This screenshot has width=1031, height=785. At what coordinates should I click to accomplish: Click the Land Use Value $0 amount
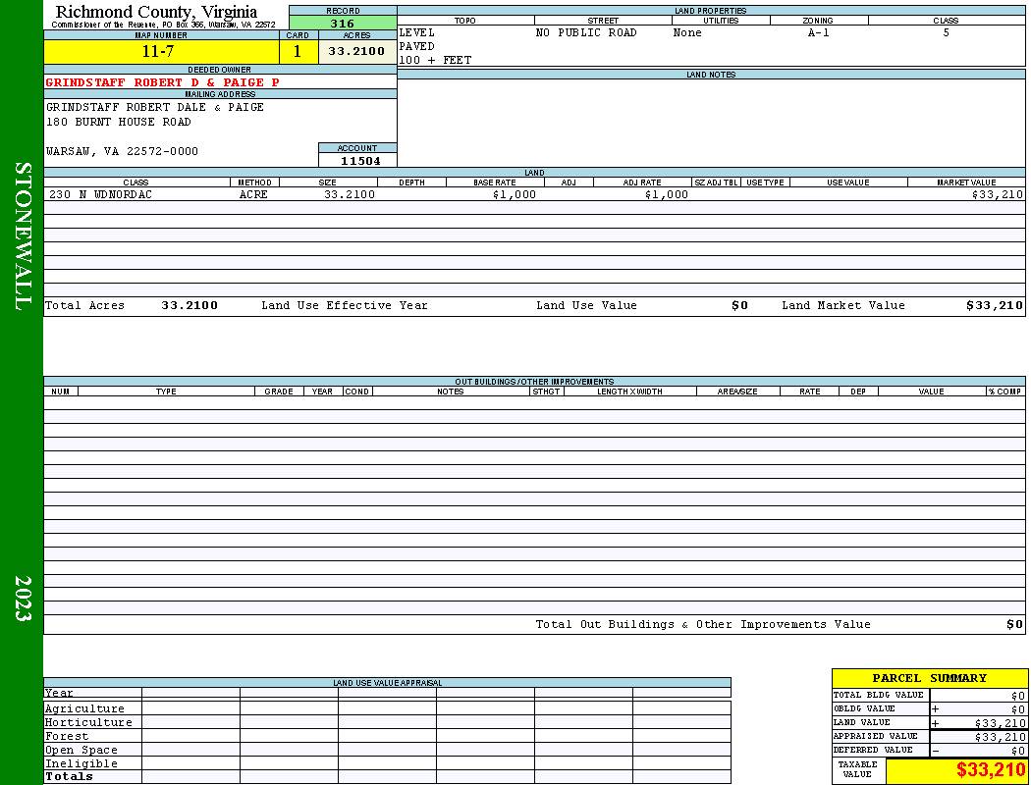click(x=739, y=305)
